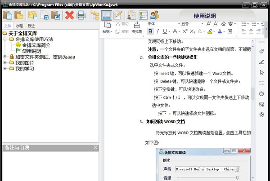
Task: Click inside the 备注与自测 notes area
Action: 50,166
